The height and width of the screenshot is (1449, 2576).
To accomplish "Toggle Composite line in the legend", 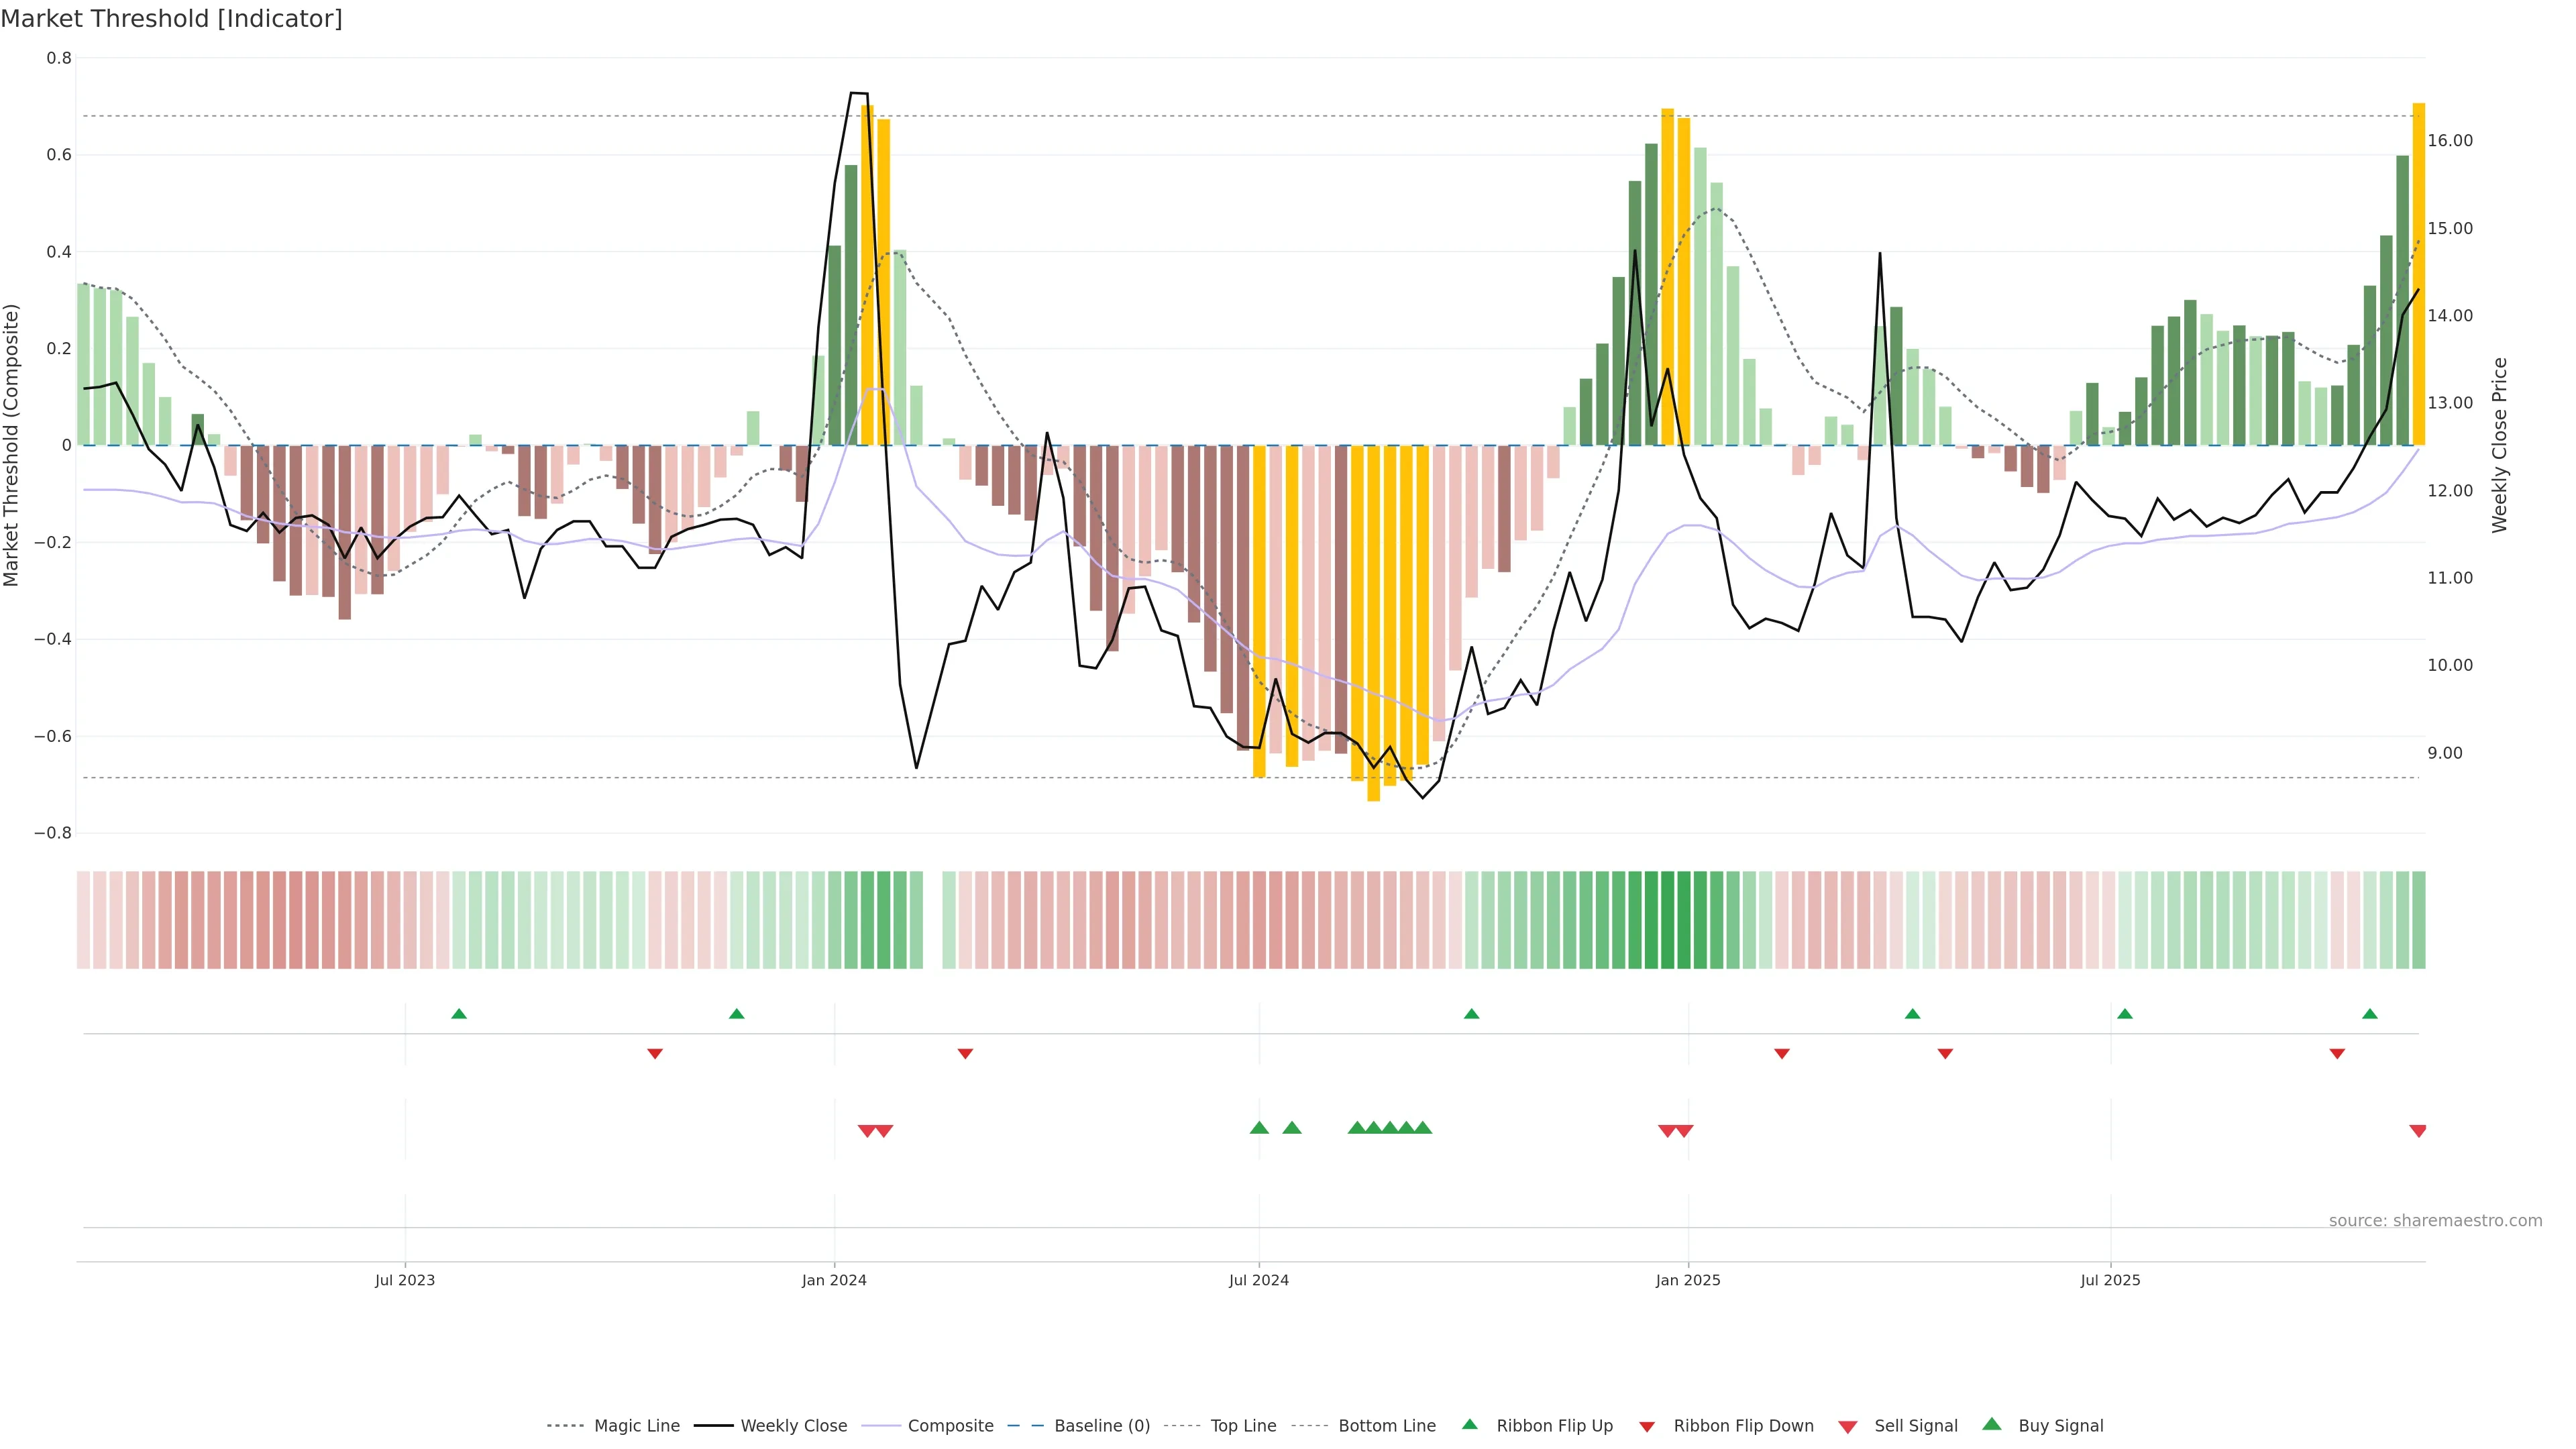I will (950, 1426).
